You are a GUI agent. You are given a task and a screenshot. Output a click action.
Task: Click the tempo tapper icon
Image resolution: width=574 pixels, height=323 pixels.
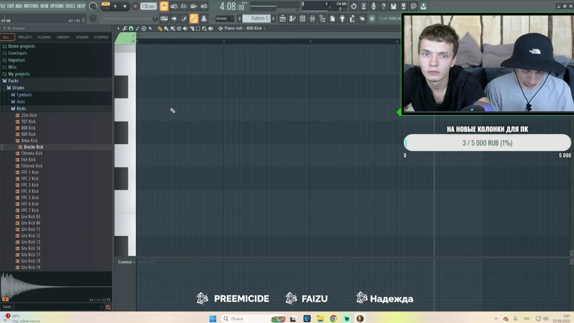(352, 18)
